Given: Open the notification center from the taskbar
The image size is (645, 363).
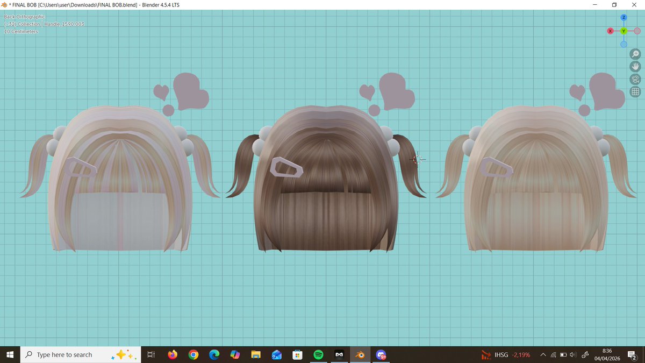Looking at the screenshot, I should [632, 355].
